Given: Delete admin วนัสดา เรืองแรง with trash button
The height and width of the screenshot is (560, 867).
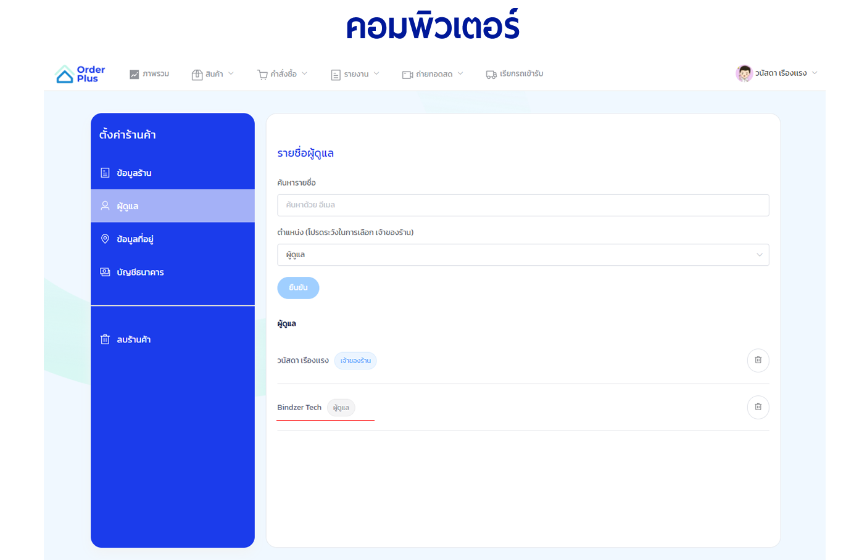Looking at the screenshot, I should tap(758, 360).
